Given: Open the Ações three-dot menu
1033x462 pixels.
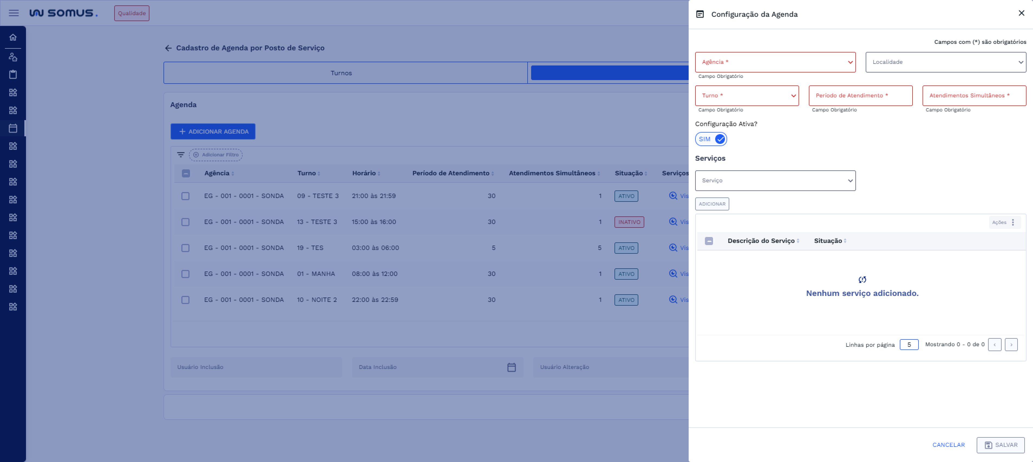Looking at the screenshot, I should [1012, 222].
